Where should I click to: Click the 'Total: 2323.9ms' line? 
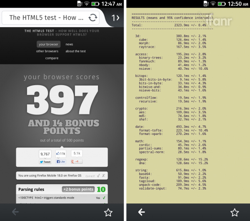[169, 25]
